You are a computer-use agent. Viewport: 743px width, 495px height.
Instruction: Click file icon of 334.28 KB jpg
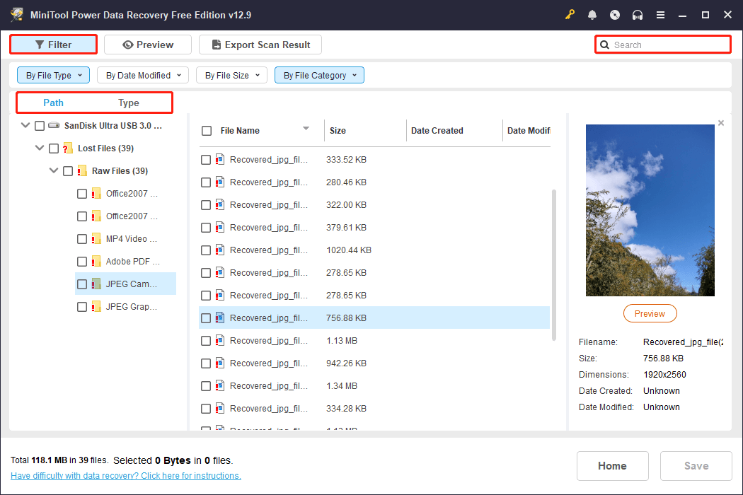[220, 408]
